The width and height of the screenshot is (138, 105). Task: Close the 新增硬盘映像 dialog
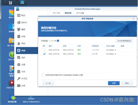(133, 19)
